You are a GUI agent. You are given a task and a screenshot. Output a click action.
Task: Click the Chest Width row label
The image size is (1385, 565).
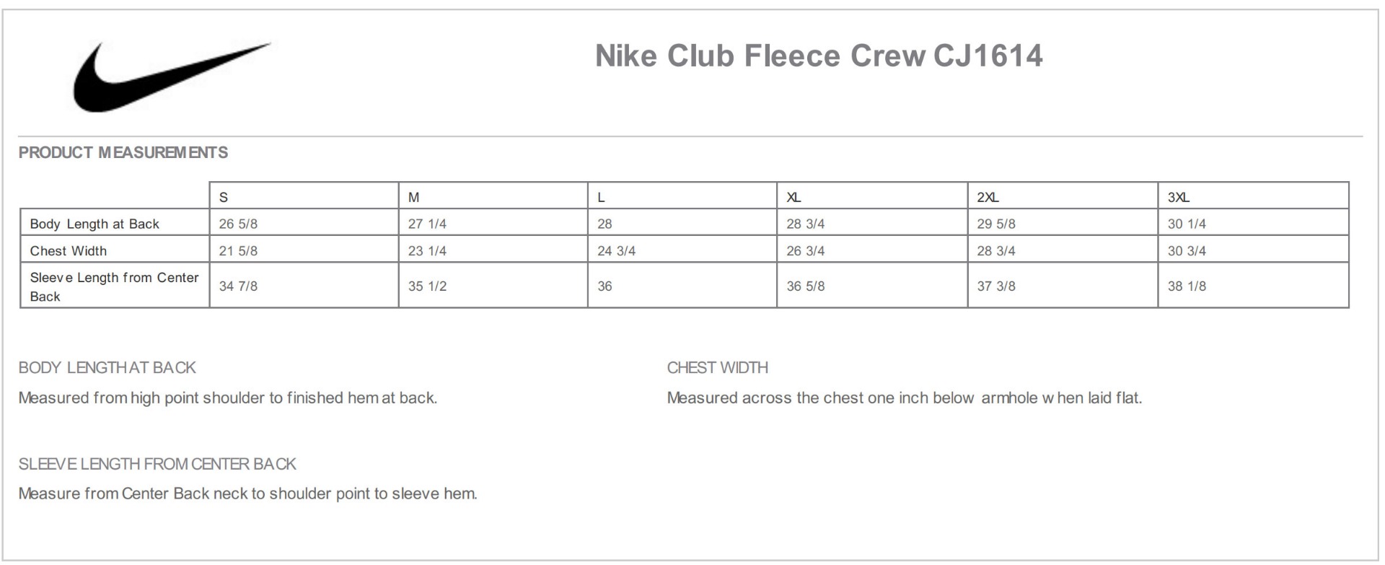point(69,251)
